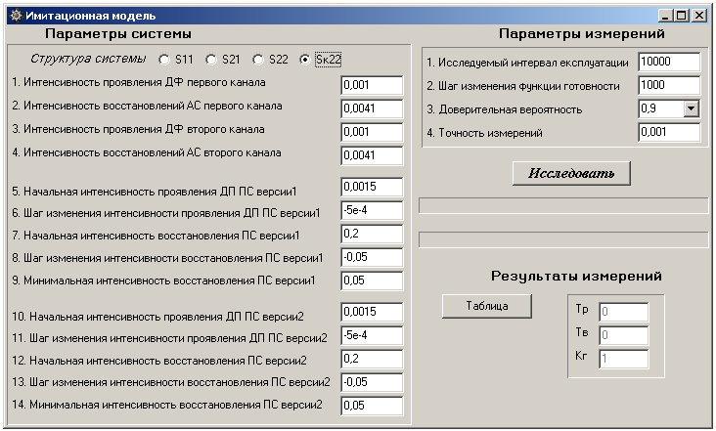This screenshot has width=716, height=431.
Task: Edit Шаг изменения интенсивности проявления версии1 field
Action: point(372,210)
